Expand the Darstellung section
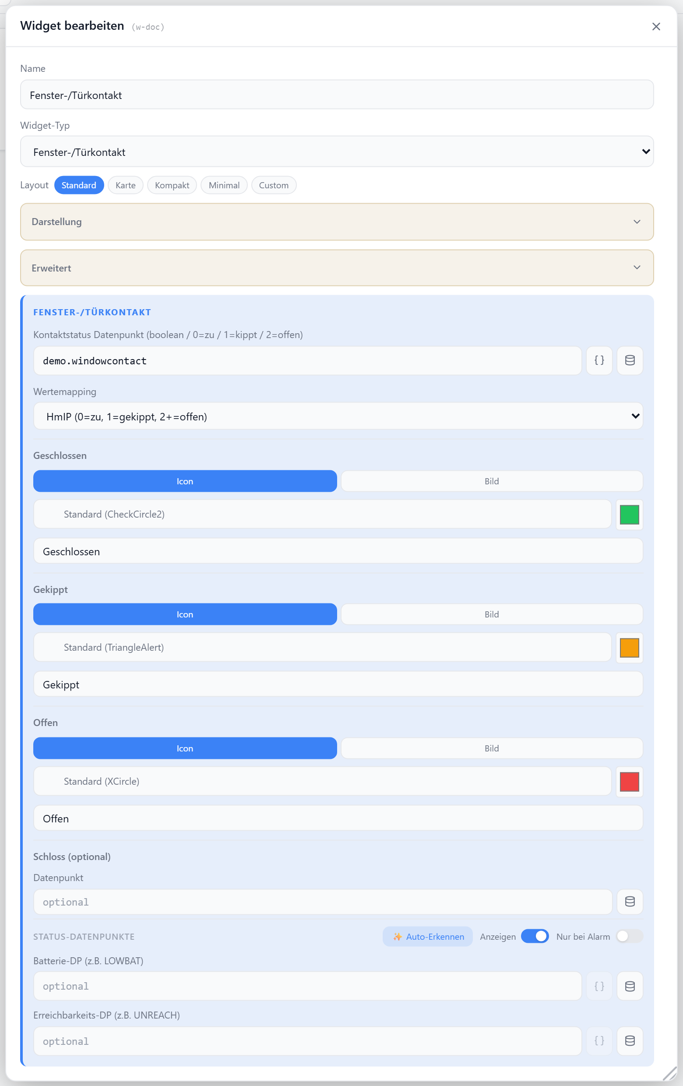This screenshot has width=683, height=1086. (x=337, y=222)
